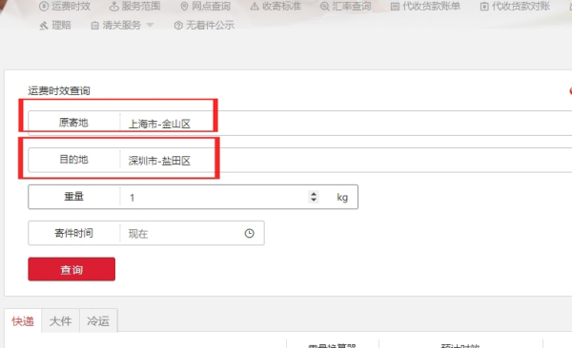The height and width of the screenshot is (348, 572).
Task: Click the gavel icon beside 理赔
Action: click(44, 26)
